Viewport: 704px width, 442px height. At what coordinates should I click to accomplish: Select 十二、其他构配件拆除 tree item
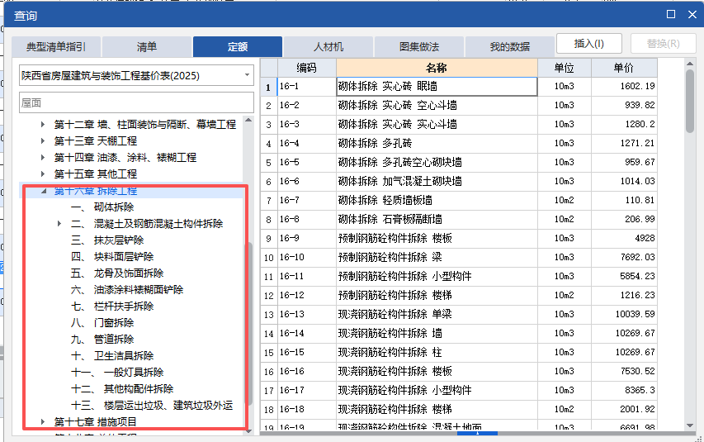(x=122, y=389)
